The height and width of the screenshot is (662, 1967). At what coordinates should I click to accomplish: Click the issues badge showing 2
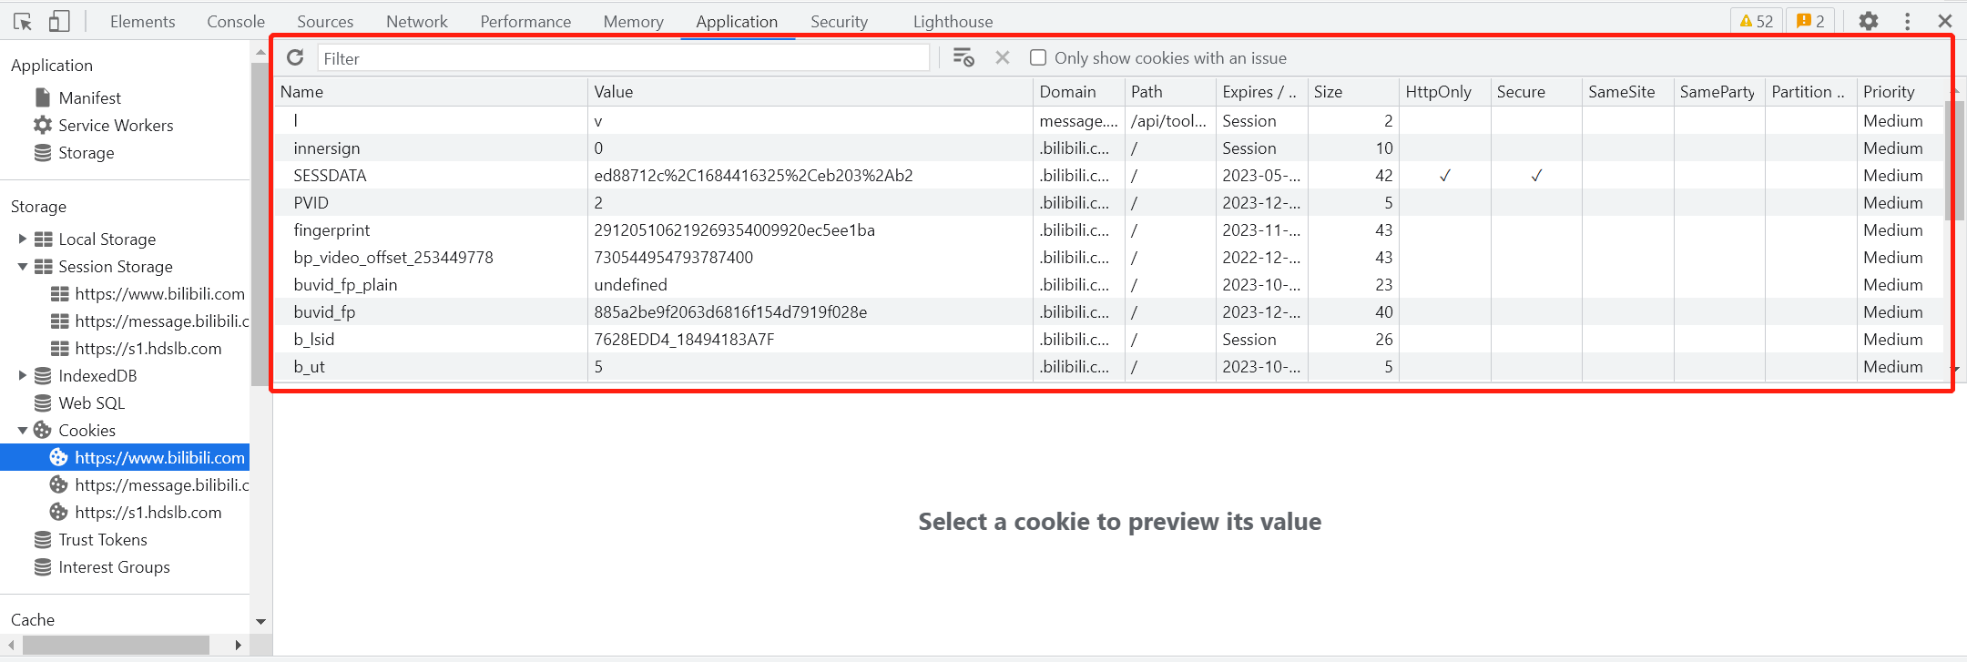(1810, 21)
